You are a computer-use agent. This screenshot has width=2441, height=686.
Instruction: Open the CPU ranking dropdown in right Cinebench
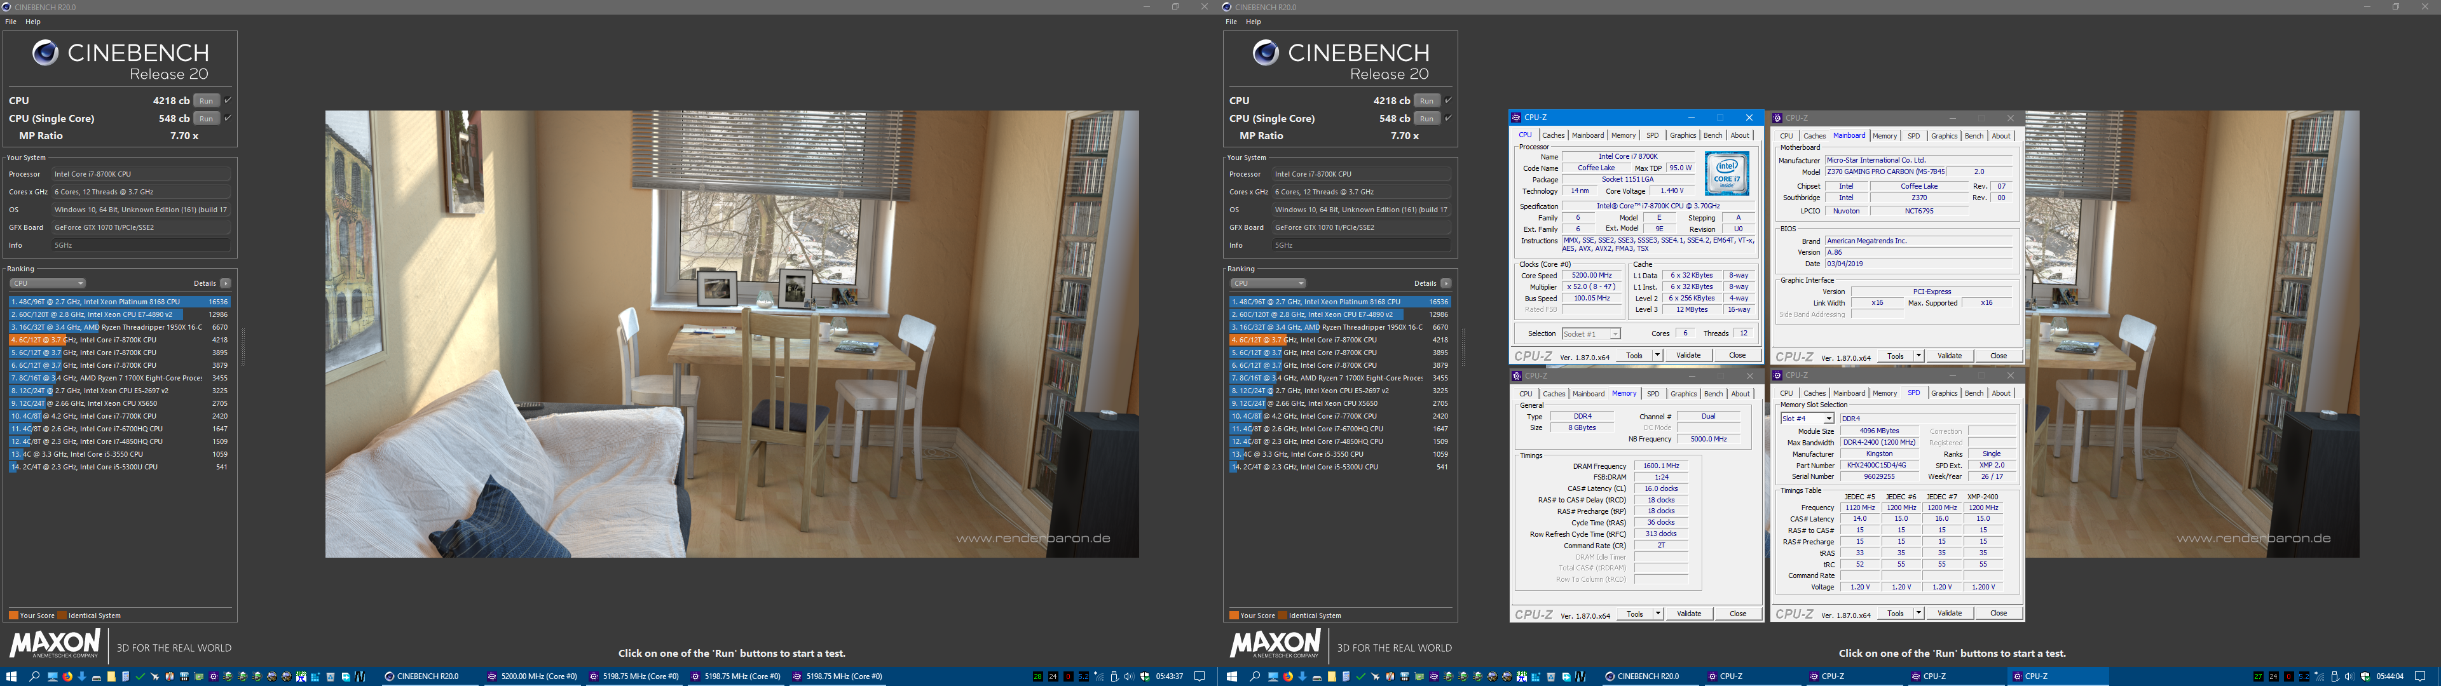point(1268,283)
